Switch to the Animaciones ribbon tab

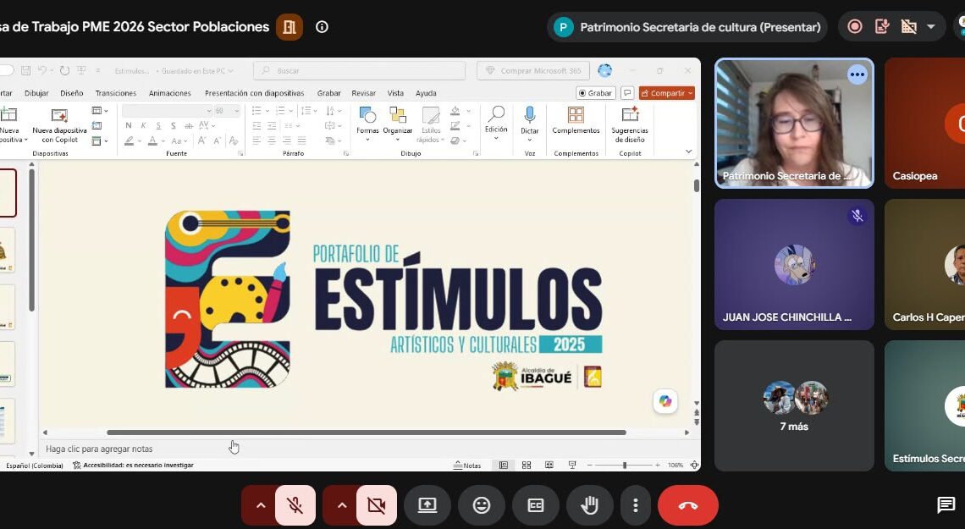(170, 93)
